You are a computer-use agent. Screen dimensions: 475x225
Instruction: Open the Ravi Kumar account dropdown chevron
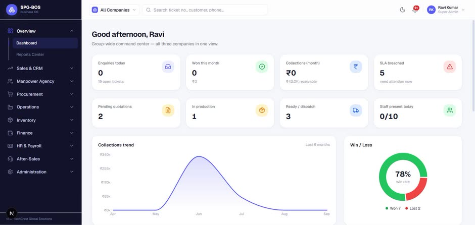tap(463, 10)
